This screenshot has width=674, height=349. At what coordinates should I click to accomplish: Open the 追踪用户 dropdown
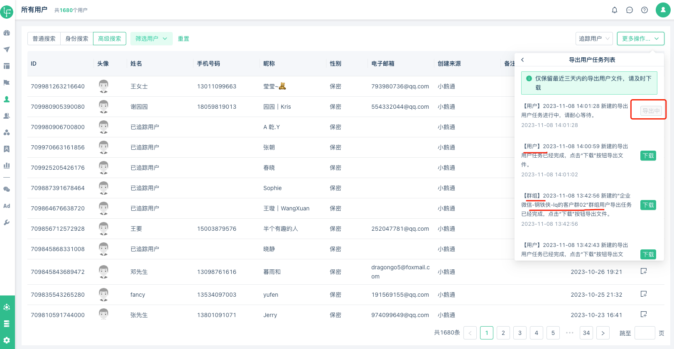[x=594, y=39]
